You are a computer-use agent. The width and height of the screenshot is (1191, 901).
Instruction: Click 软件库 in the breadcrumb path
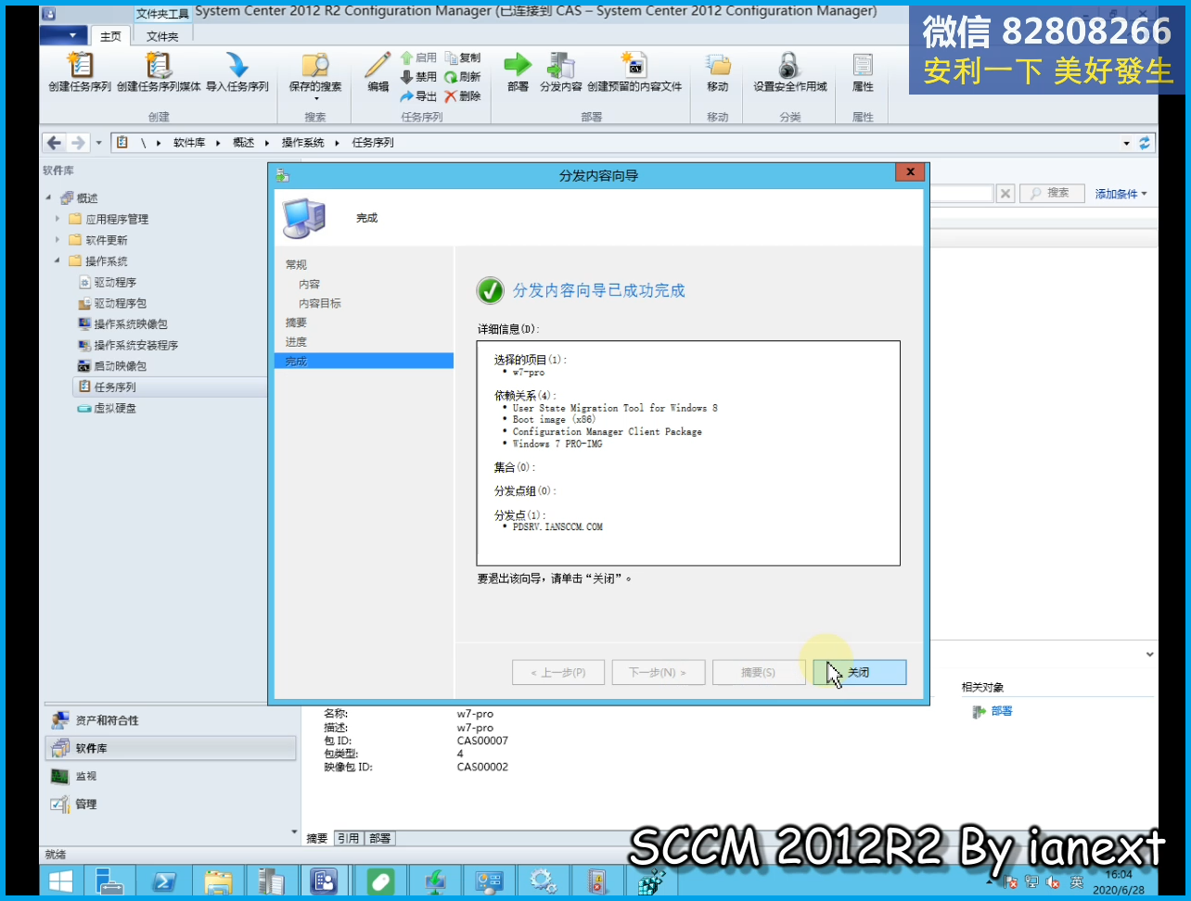pyautogui.click(x=189, y=143)
